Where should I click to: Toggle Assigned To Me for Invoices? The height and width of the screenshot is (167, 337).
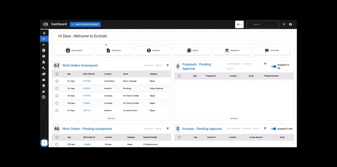[273, 129]
